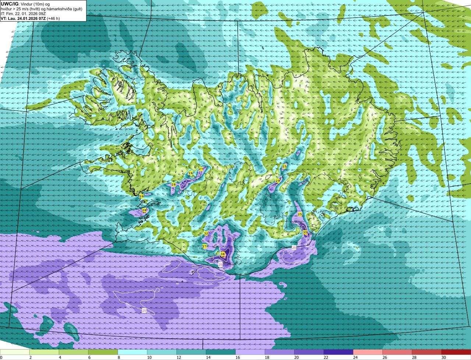Pick the 8–10 m/s light cyan legend swatch

[132, 352]
